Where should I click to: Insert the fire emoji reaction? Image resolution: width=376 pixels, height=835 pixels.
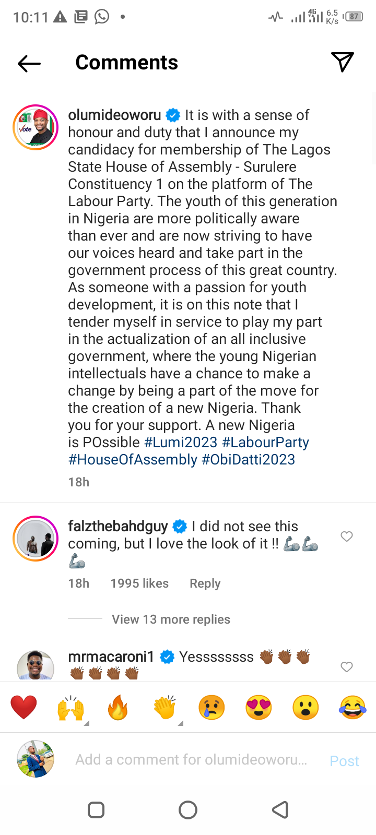pyautogui.click(x=118, y=708)
